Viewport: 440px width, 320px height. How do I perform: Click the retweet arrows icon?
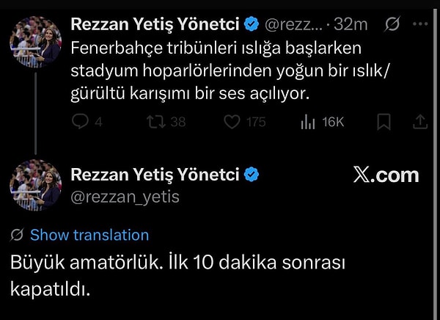point(155,123)
